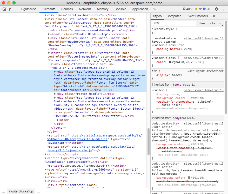Collapse the Site loaded div
Image resolution: width=228 pixels, height=194 pixels.
click(45, 19)
